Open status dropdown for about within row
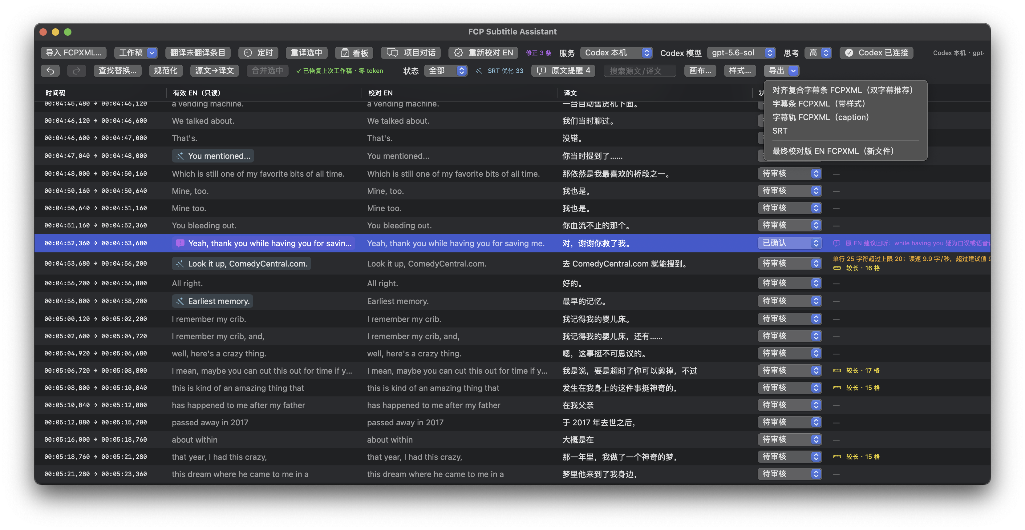Image resolution: width=1025 pixels, height=530 pixels. pos(789,439)
